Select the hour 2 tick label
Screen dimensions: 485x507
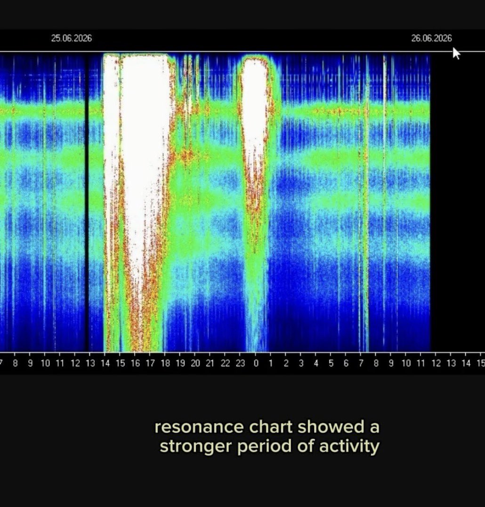click(286, 363)
